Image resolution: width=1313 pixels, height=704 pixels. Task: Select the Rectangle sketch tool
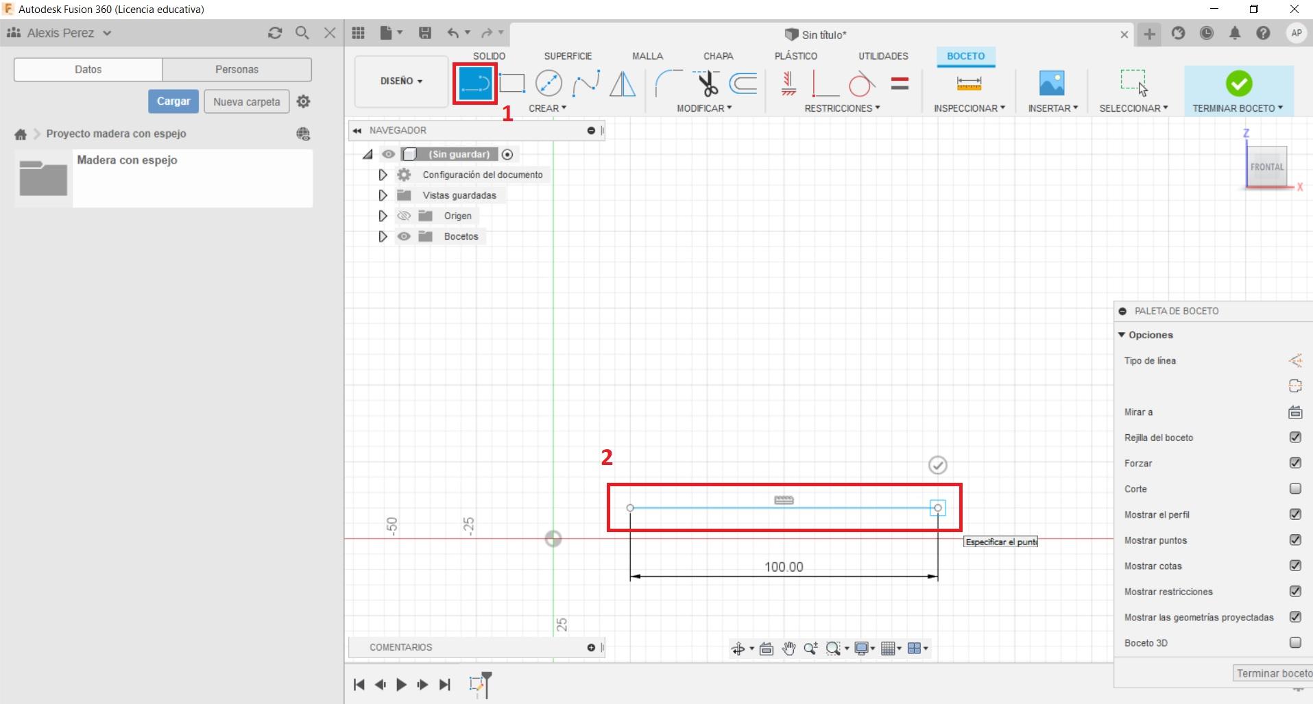coord(511,84)
